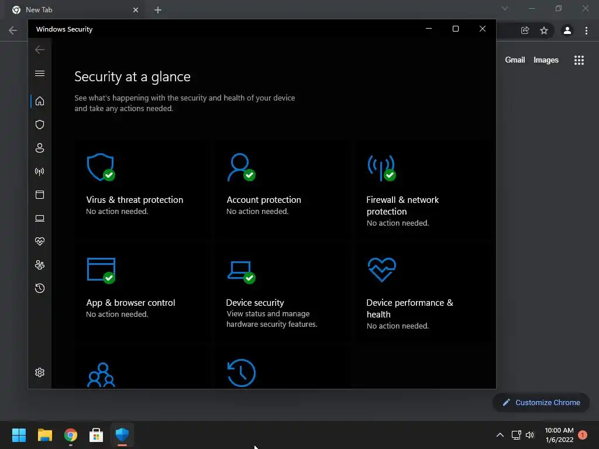Minimize the Windows Security window
Screen dimensions: 599x449
point(429,29)
